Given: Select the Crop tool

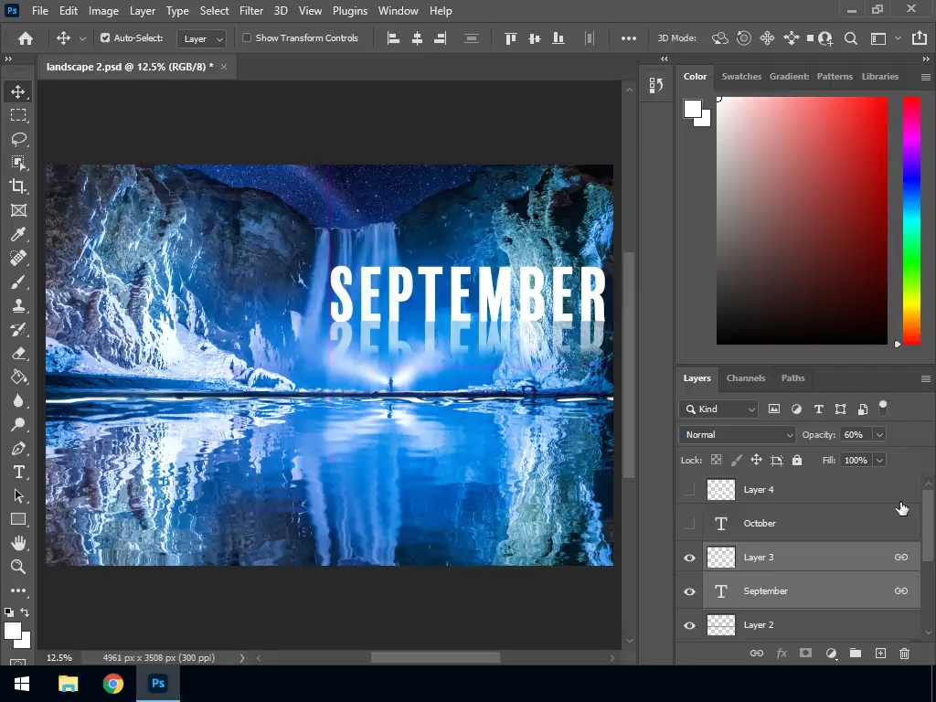Looking at the screenshot, I should tap(18, 186).
